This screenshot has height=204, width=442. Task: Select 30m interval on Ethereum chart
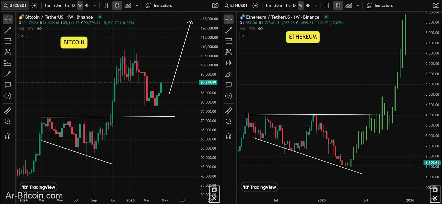tap(278, 6)
